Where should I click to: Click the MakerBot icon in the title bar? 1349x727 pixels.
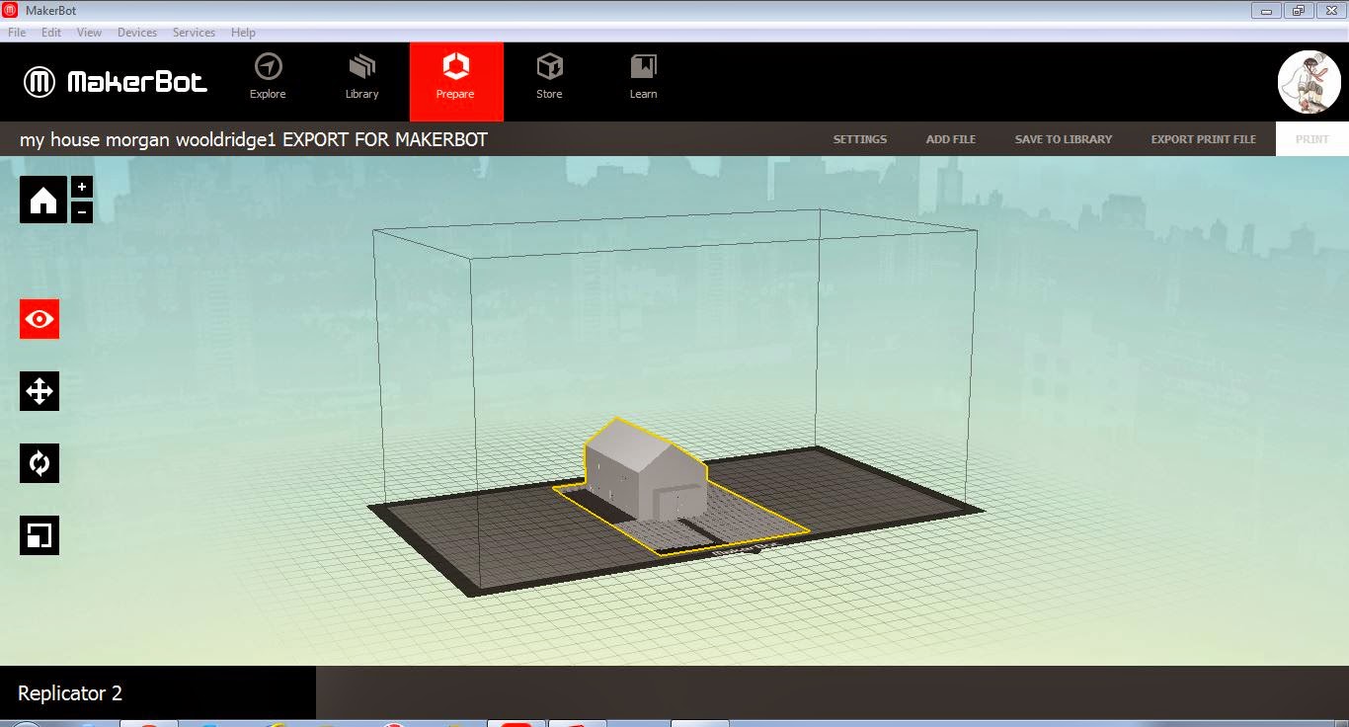10,10
